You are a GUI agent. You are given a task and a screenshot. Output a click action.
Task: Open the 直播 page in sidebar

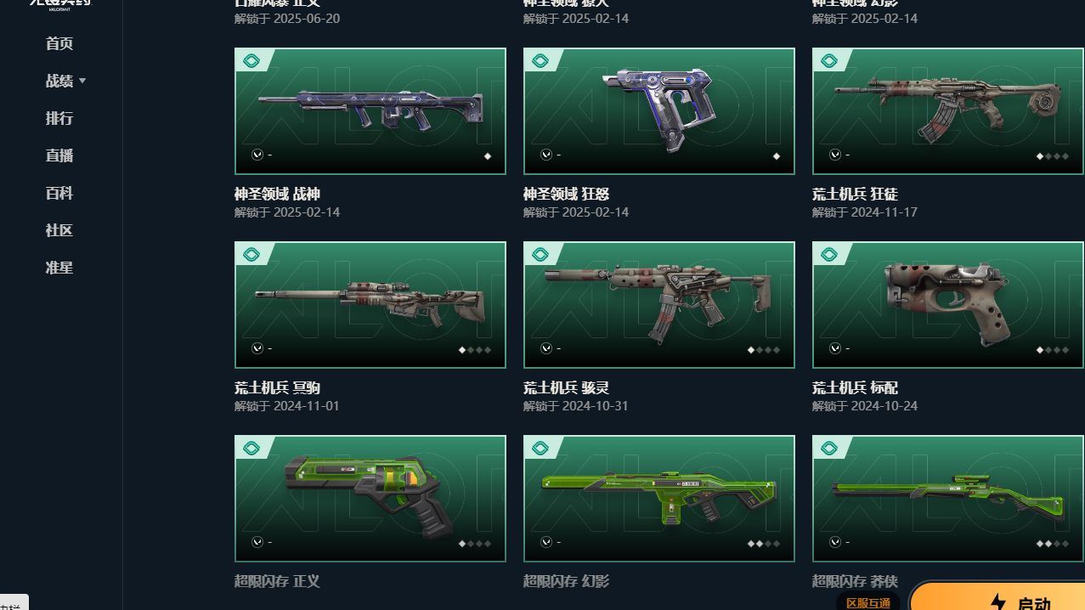click(59, 155)
